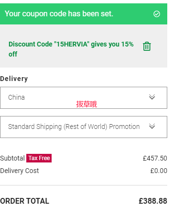Image resolution: width=173 pixels, height=208 pixels.
Task: Open the China country dropdown
Action: [84, 98]
